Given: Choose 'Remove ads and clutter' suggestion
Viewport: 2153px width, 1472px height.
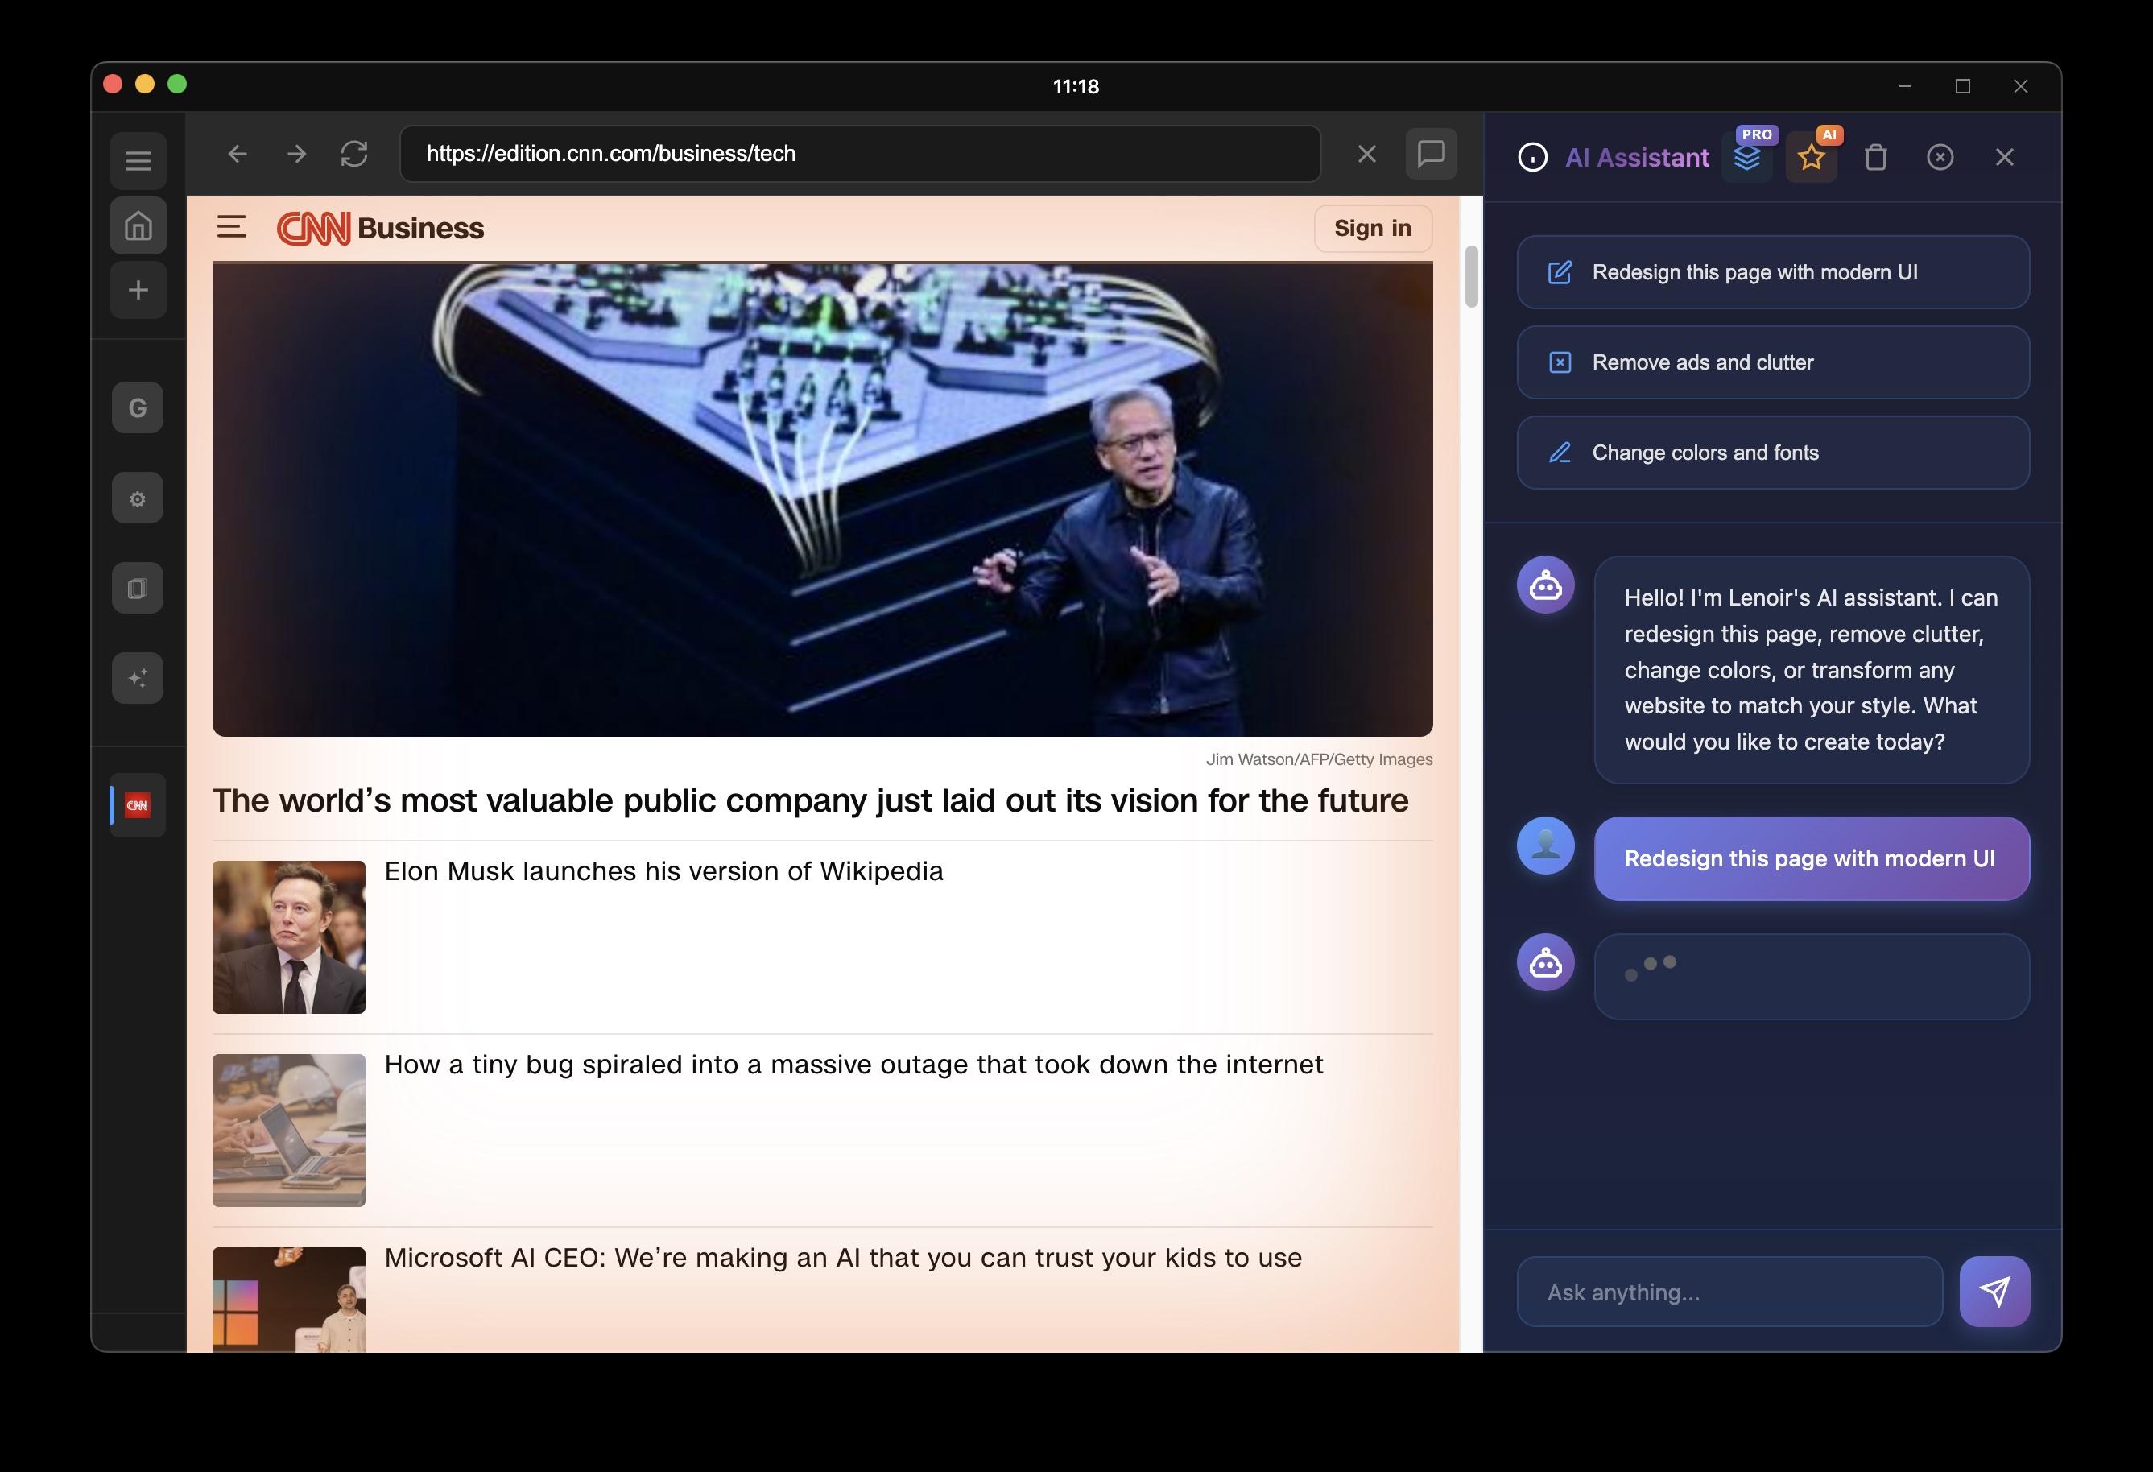Looking at the screenshot, I should click(1772, 362).
